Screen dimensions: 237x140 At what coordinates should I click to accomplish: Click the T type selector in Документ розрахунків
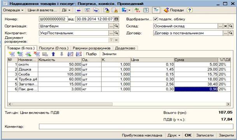[x=111, y=40]
